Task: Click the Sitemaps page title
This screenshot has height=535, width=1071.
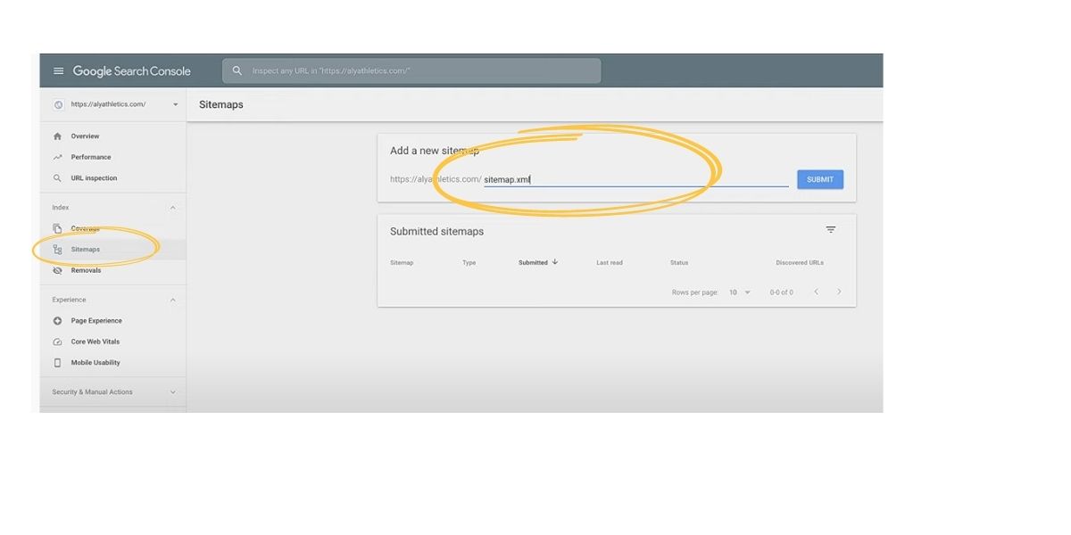Action: 221,104
